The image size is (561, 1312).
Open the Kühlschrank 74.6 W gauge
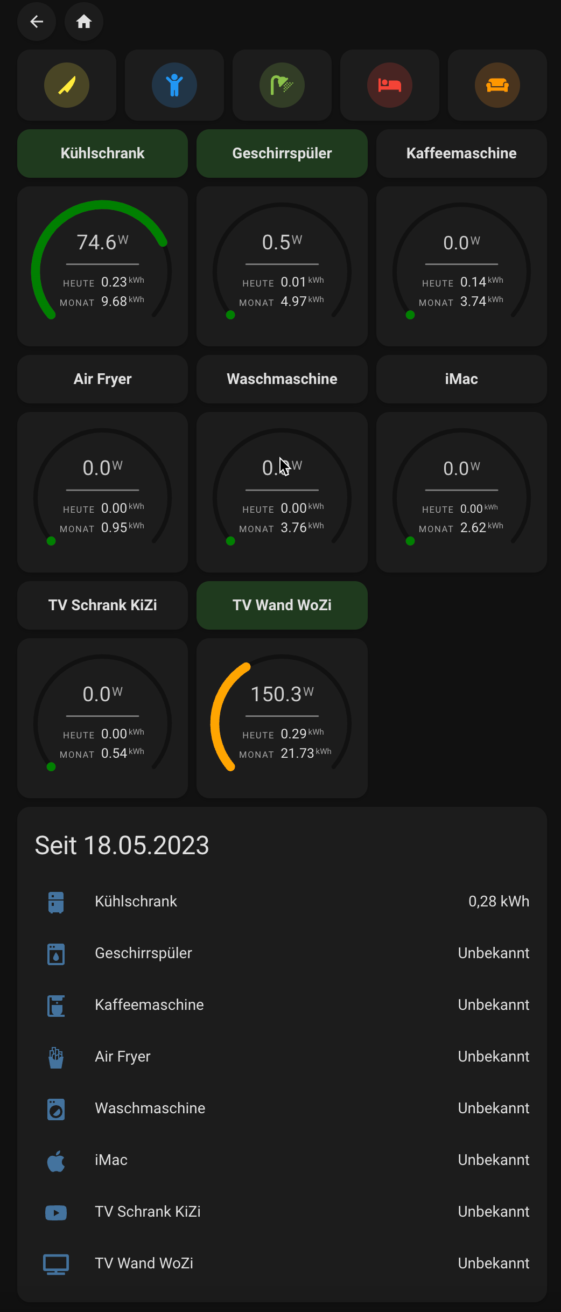tap(102, 266)
